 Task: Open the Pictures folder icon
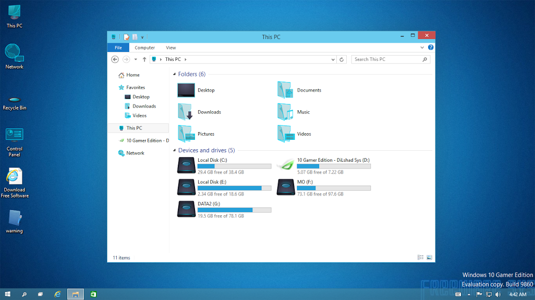pos(186,134)
